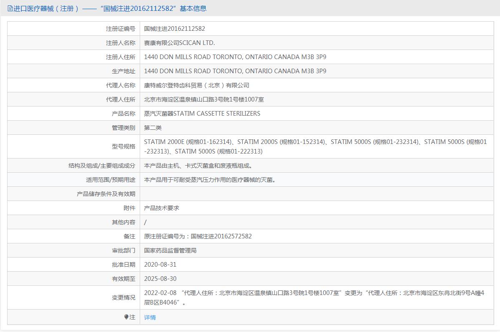Click the slash value in 其他内容 row
The height and width of the screenshot is (332, 500).
pyautogui.click(x=146, y=222)
